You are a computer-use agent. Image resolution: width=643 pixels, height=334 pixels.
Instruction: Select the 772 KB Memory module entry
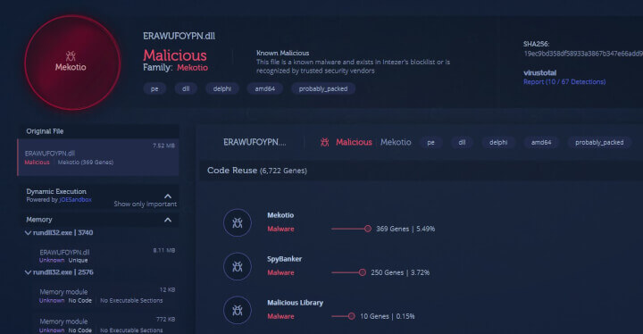[x=106, y=325]
